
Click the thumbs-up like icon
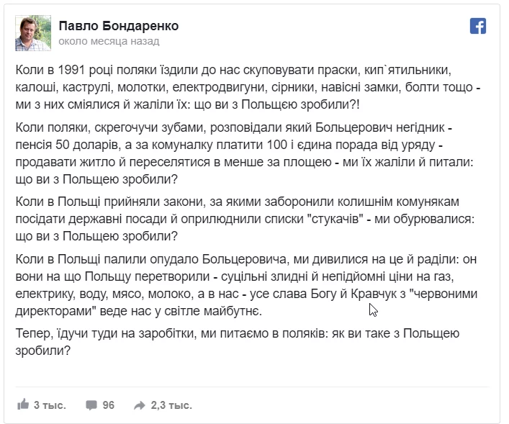click(x=22, y=405)
